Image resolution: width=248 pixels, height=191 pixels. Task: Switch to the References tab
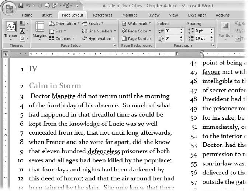(x=103, y=15)
